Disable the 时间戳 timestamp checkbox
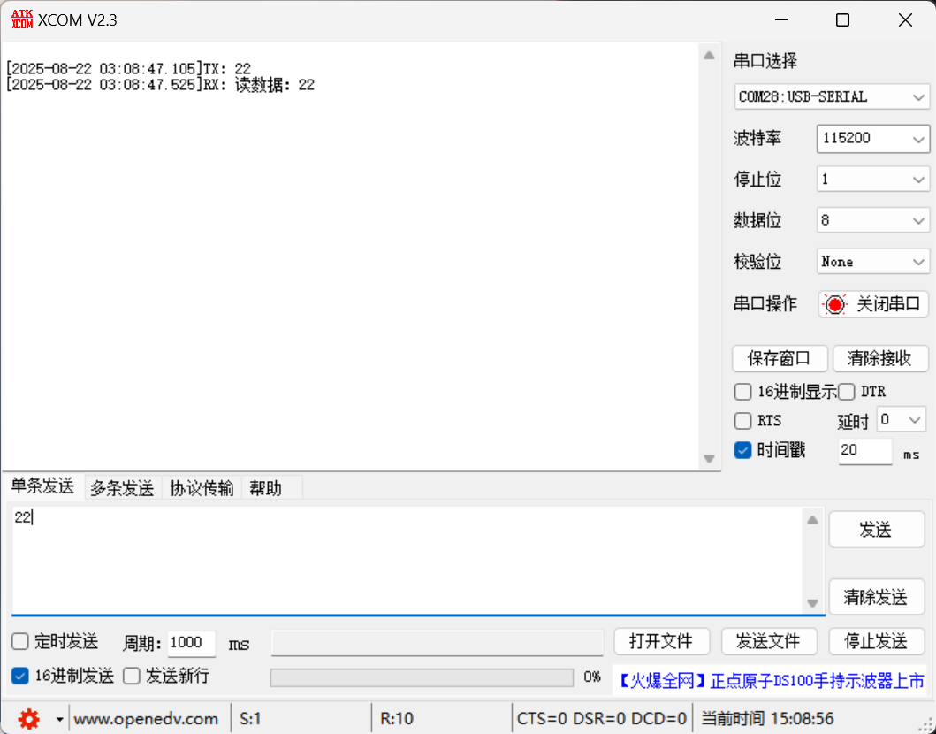The image size is (936, 734). pyautogui.click(x=742, y=450)
